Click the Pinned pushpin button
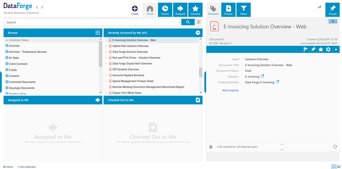This screenshot has height=169, width=342. point(332,10)
